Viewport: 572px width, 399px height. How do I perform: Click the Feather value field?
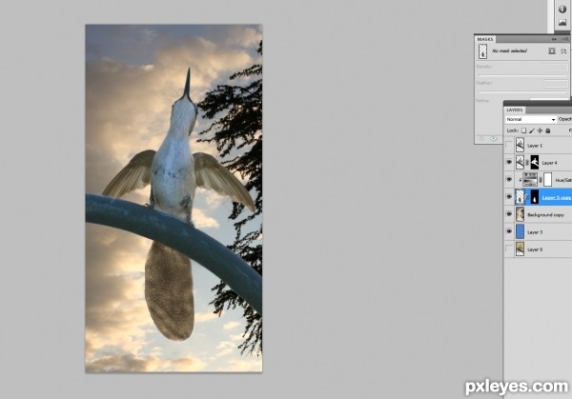(x=556, y=84)
